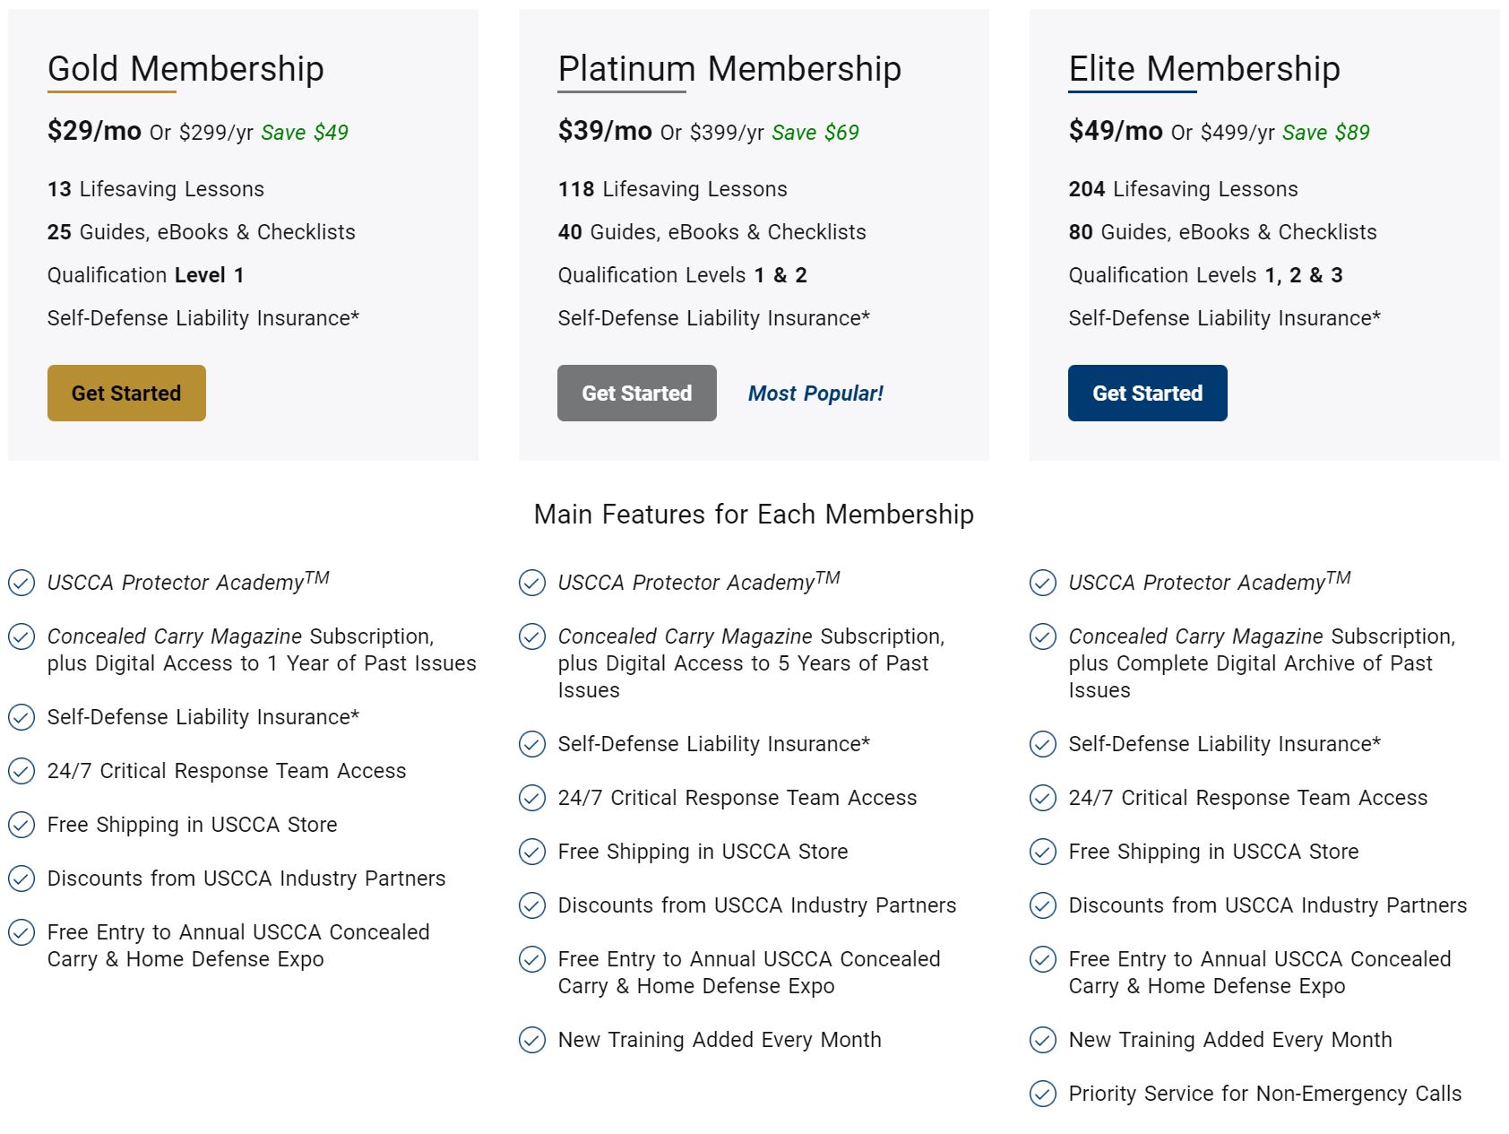This screenshot has height=1134, width=1509.
Task: Click checkmark beside Elite Concealed Carry Magazine
Action: click(1043, 636)
